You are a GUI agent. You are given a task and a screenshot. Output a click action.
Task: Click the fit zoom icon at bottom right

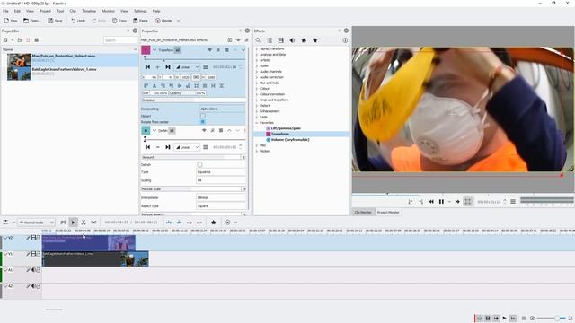(571, 319)
